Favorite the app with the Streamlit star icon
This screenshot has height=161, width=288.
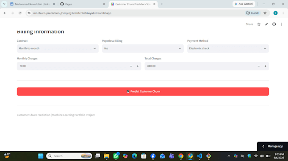259,24
